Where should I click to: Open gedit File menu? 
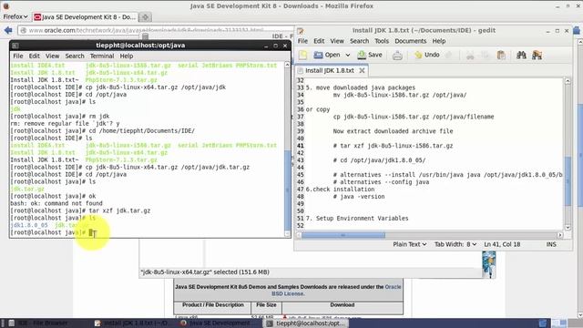click(x=302, y=41)
